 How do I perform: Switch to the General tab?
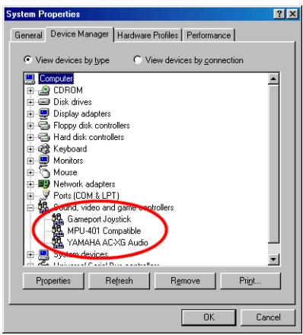click(28, 35)
